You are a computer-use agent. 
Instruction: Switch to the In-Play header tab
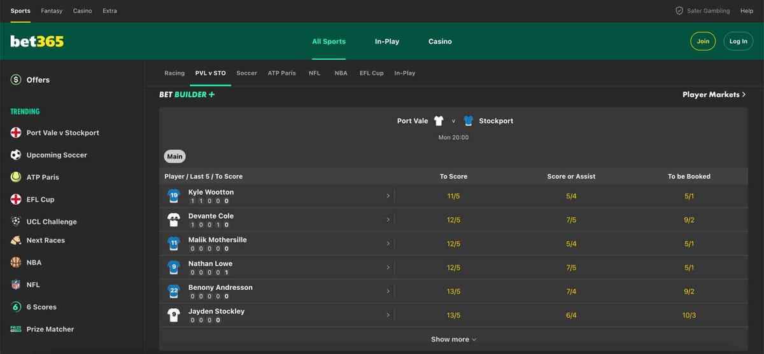386,41
